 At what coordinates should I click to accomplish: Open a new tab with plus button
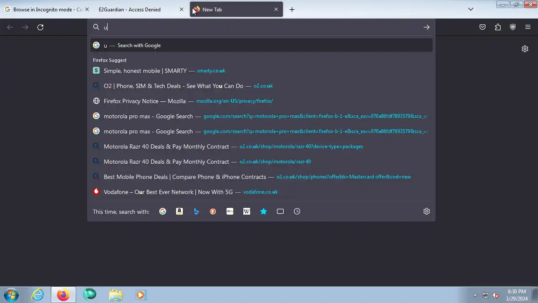click(x=292, y=9)
